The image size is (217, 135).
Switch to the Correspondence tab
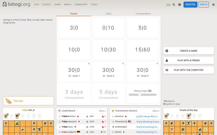pos(143,13)
